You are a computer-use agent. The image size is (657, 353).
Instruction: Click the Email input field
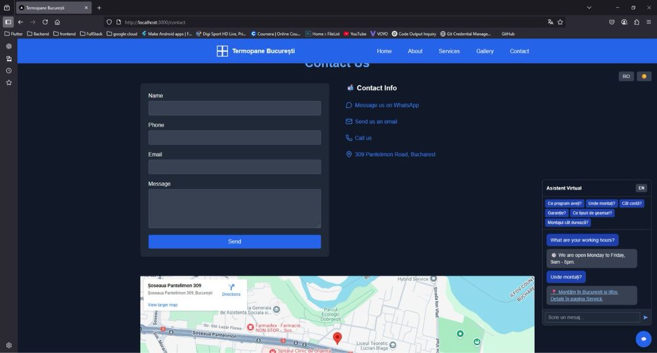(235, 167)
